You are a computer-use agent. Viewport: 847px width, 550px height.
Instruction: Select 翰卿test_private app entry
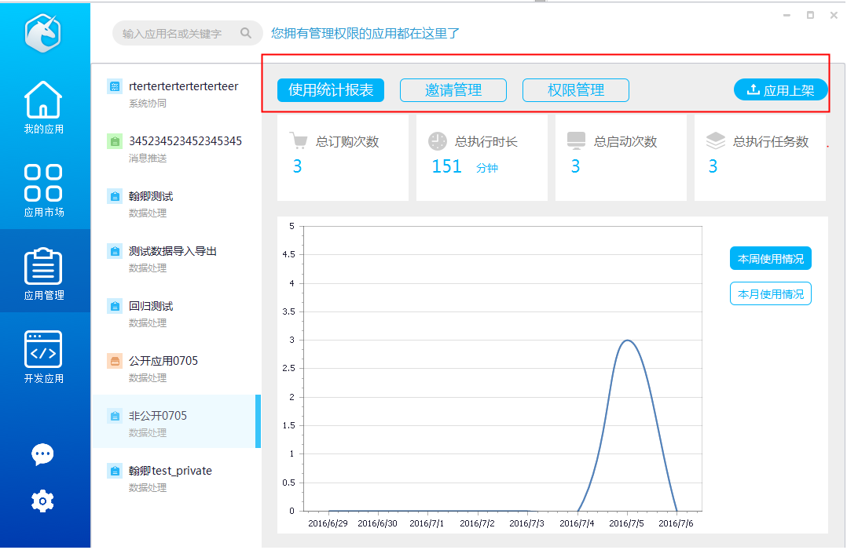[176, 479]
